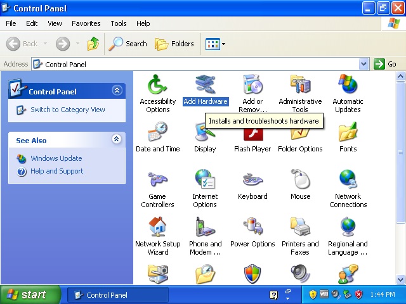Image resolution: width=406 pixels, height=304 pixels.
Task: Click the Start button on taskbar
Action: 30,294
